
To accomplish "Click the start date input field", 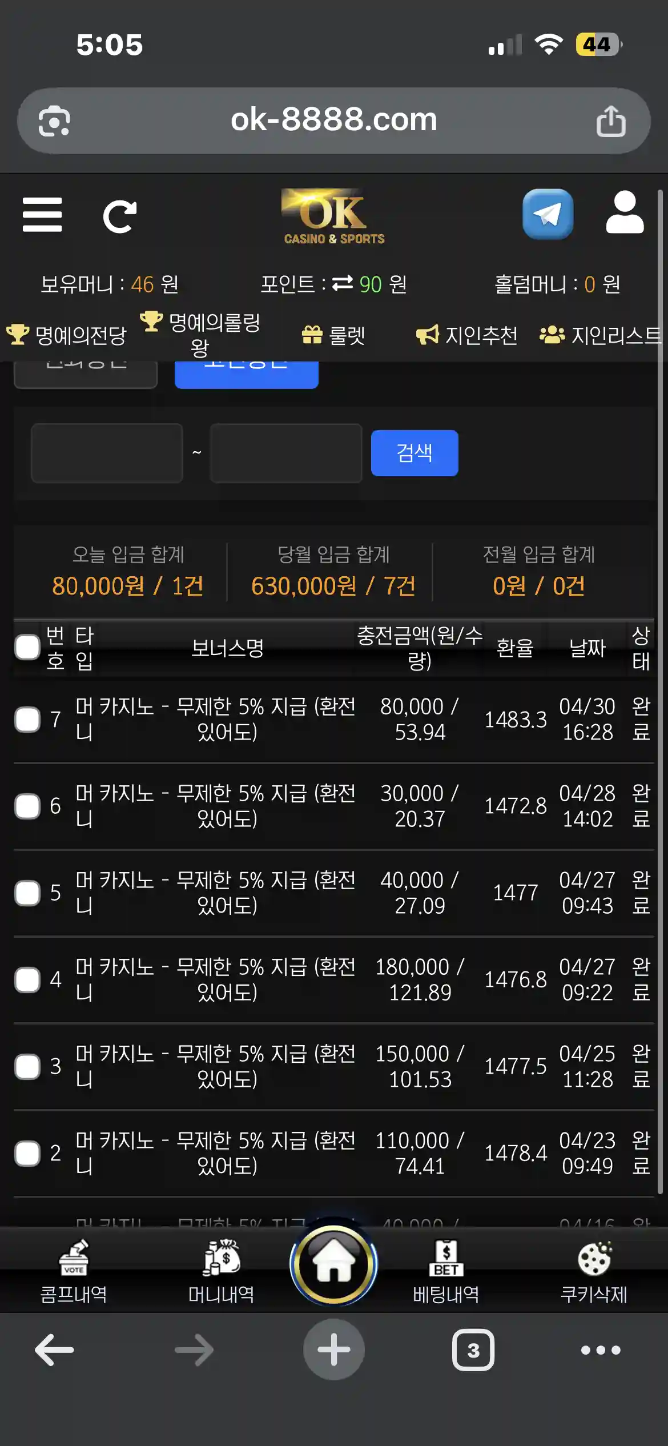I will (x=107, y=453).
